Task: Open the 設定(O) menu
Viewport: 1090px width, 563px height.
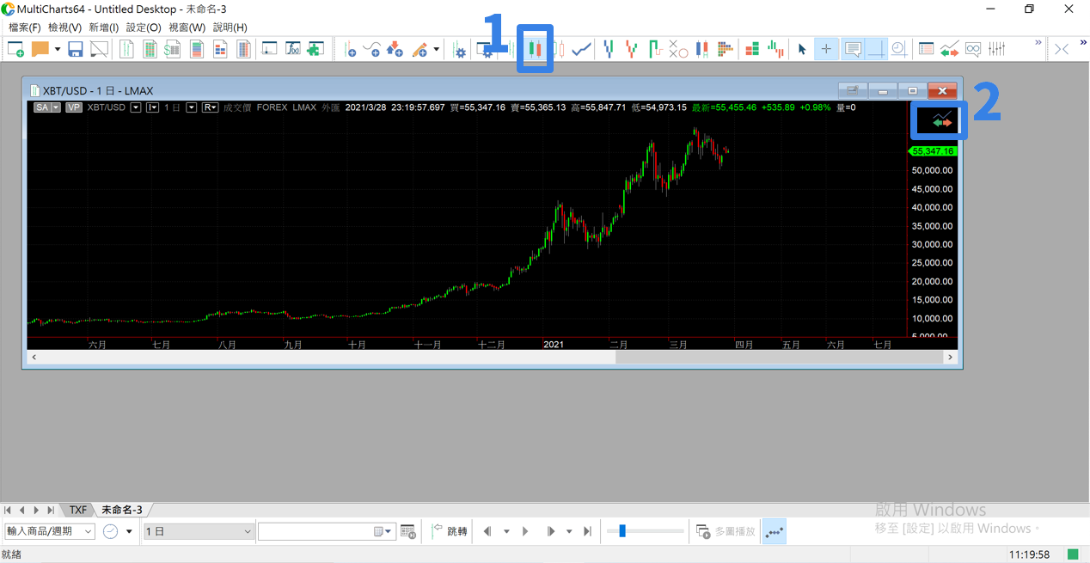Action: pos(144,28)
